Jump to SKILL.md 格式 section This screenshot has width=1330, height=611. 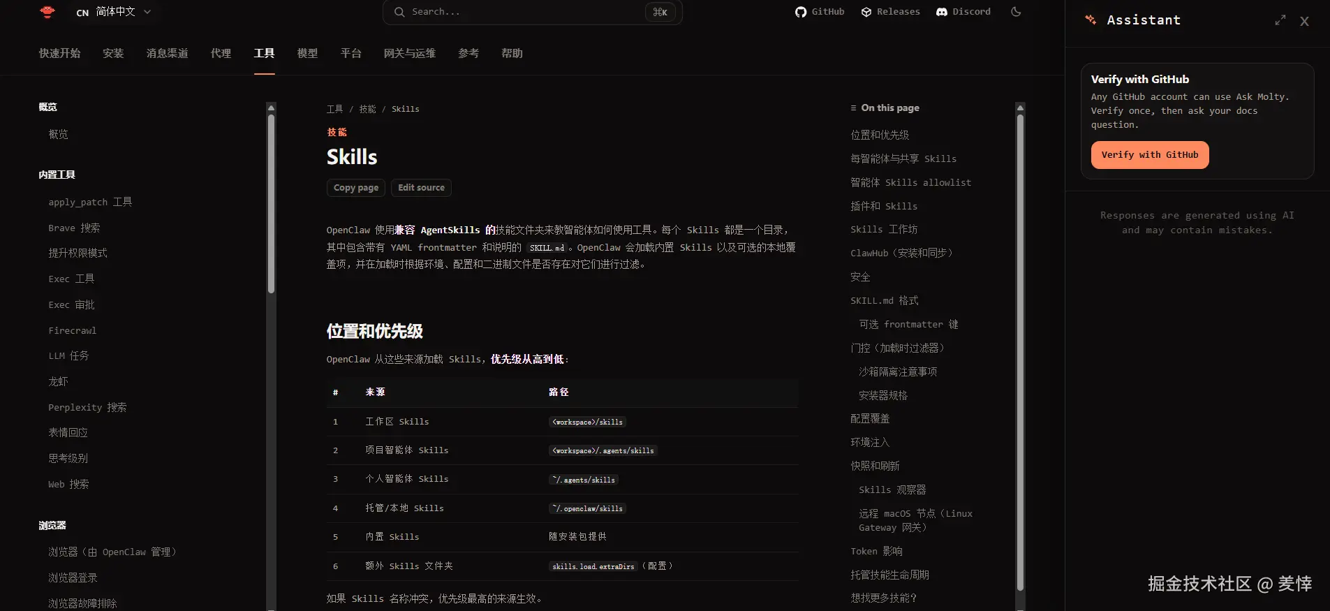click(885, 300)
